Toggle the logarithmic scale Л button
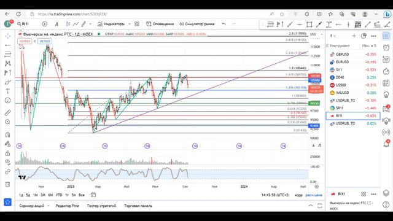 click(x=319, y=145)
